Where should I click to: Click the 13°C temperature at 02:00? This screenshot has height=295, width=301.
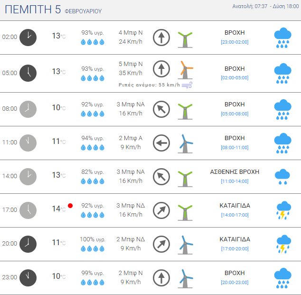click(58, 36)
